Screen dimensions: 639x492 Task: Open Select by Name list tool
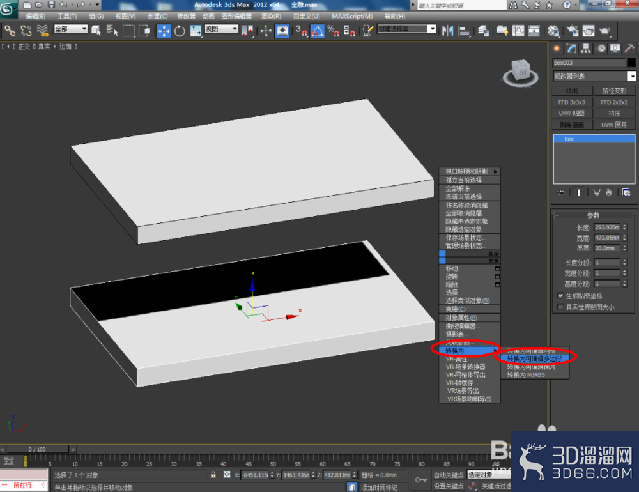pyautogui.click(x=112, y=31)
